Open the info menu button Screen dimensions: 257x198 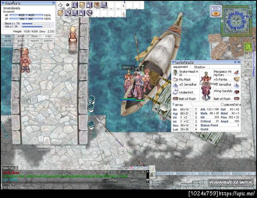(x=8, y=36)
